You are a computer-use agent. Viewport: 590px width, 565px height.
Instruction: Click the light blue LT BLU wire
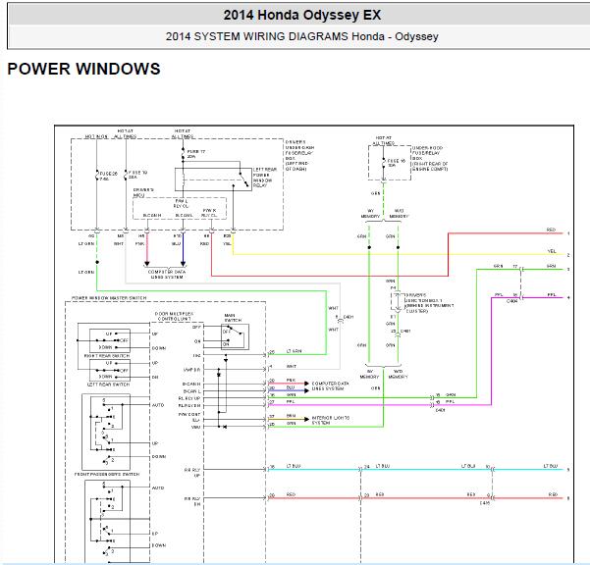coord(416,469)
